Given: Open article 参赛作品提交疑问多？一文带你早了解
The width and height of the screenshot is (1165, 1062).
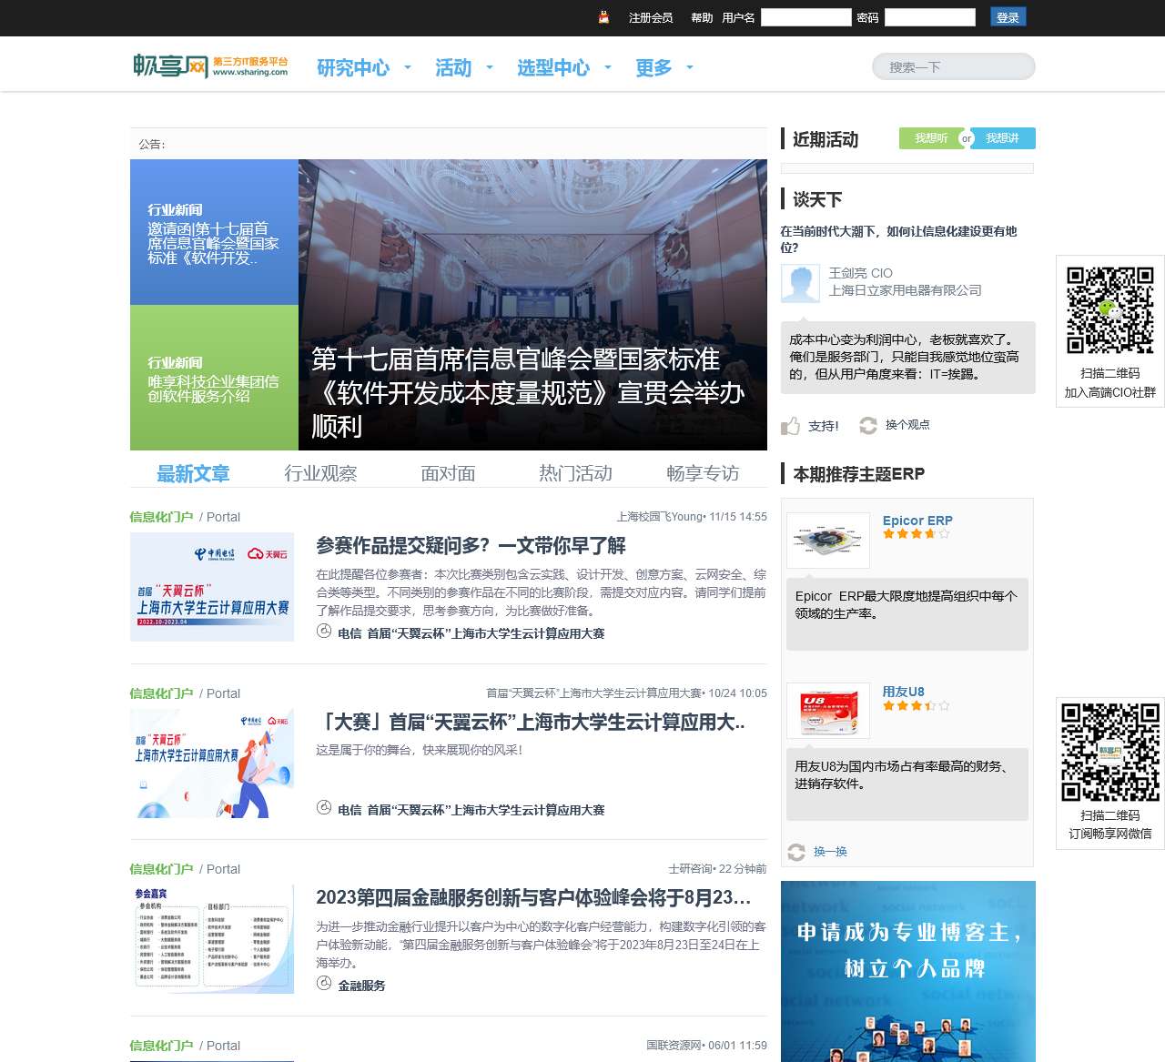Looking at the screenshot, I should (471, 546).
